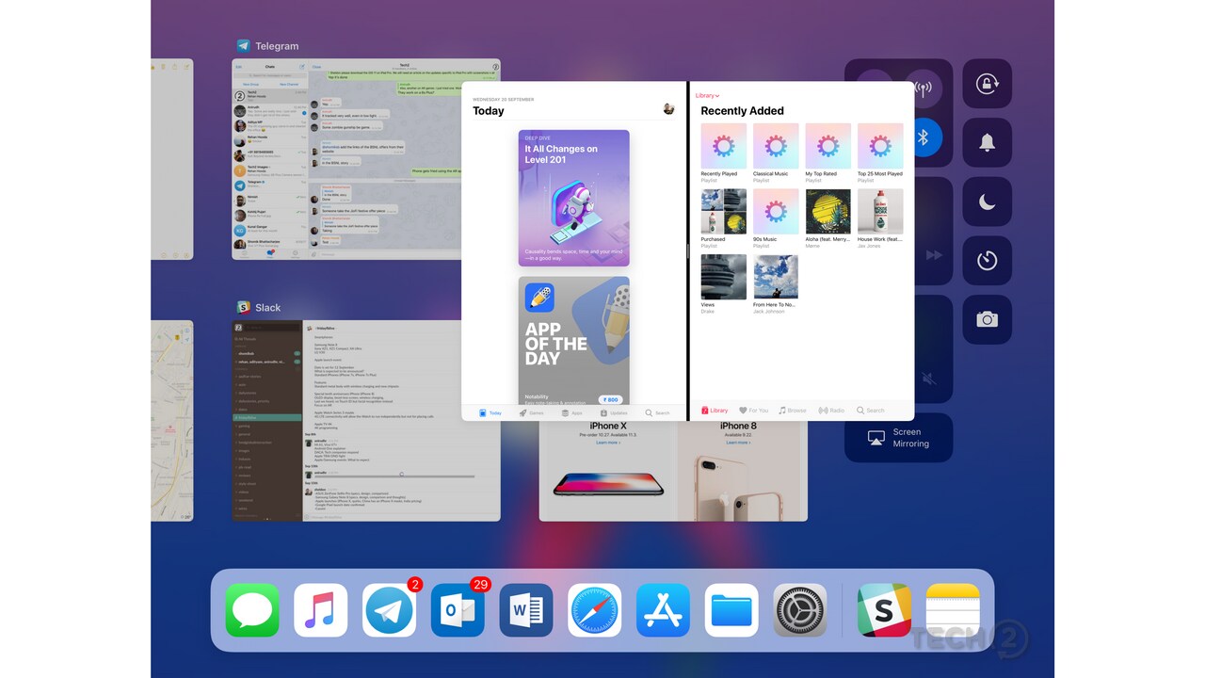
Task: Open the Updates tab in App Store
Action: point(614,412)
